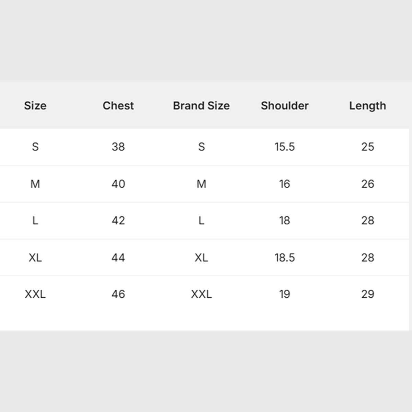Select shoulder value 15.5
412x412 pixels.
click(x=285, y=147)
